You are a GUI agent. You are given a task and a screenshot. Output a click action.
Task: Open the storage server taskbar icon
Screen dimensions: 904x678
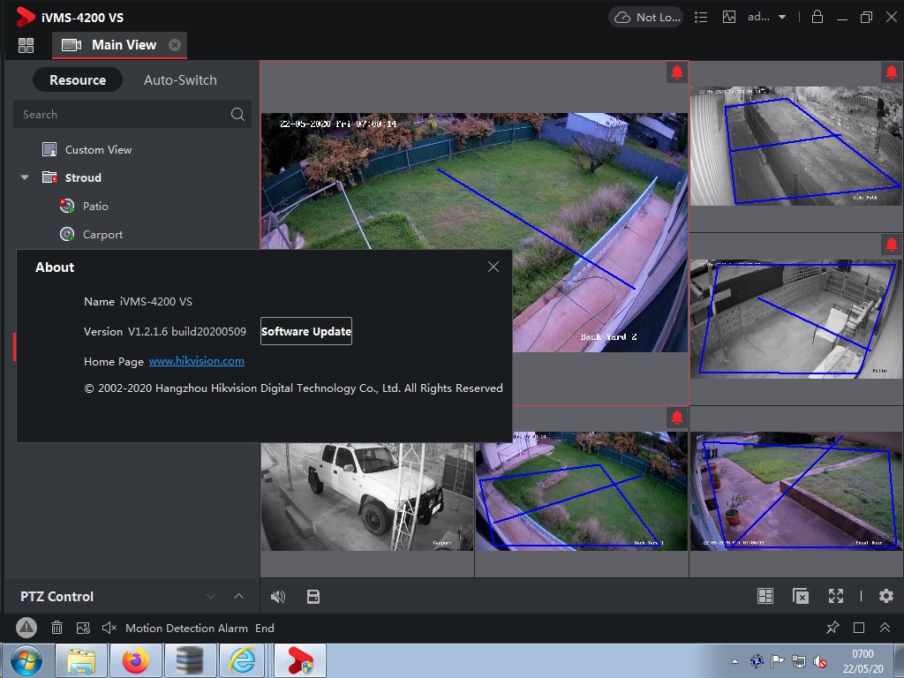(x=190, y=660)
